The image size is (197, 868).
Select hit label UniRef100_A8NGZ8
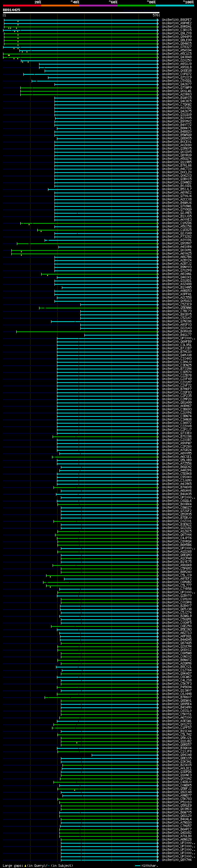tap(177, 839)
